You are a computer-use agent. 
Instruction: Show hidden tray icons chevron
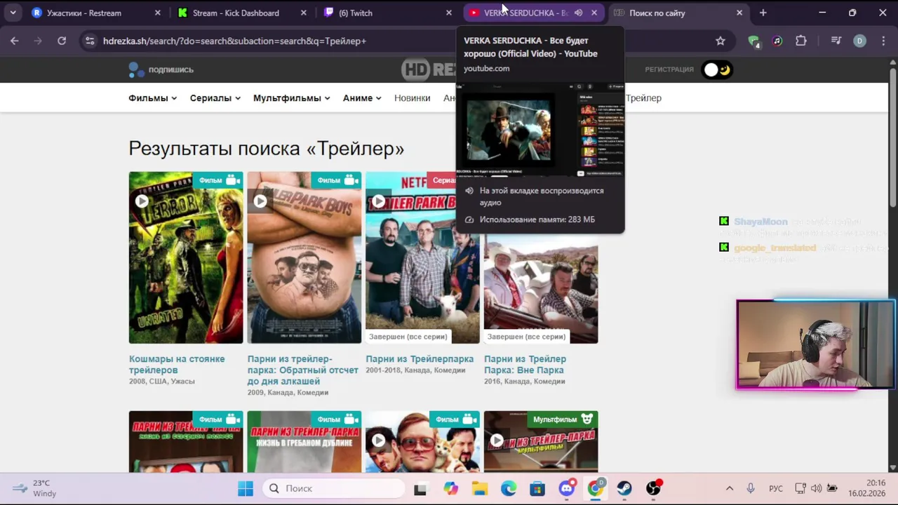pos(730,488)
